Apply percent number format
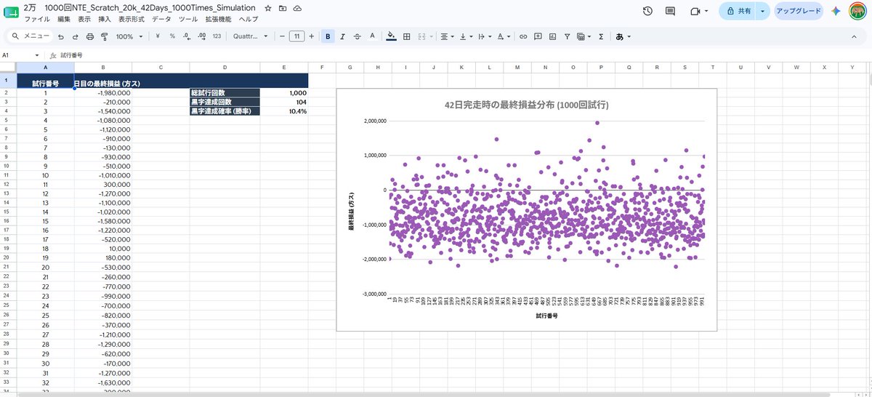Viewport: 872px width, 397px height. coord(172,36)
